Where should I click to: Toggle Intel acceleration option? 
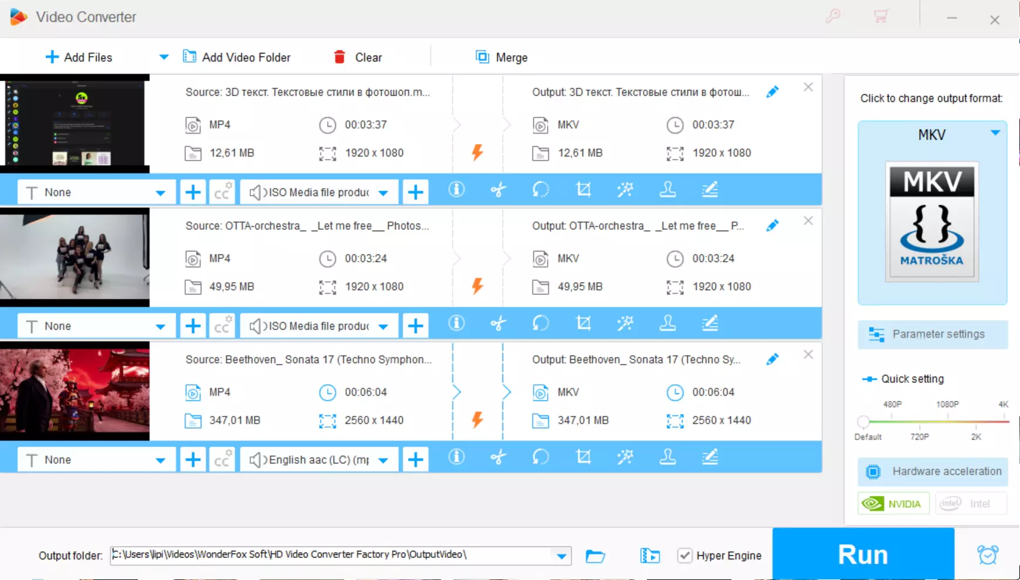[x=971, y=504]
